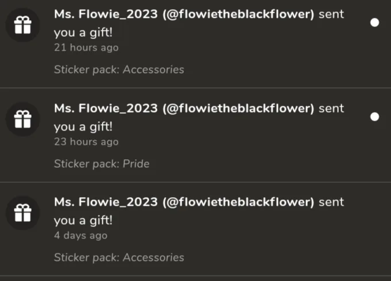Toggle the unread dot on the 23 hours ago gift

[374, 117]
